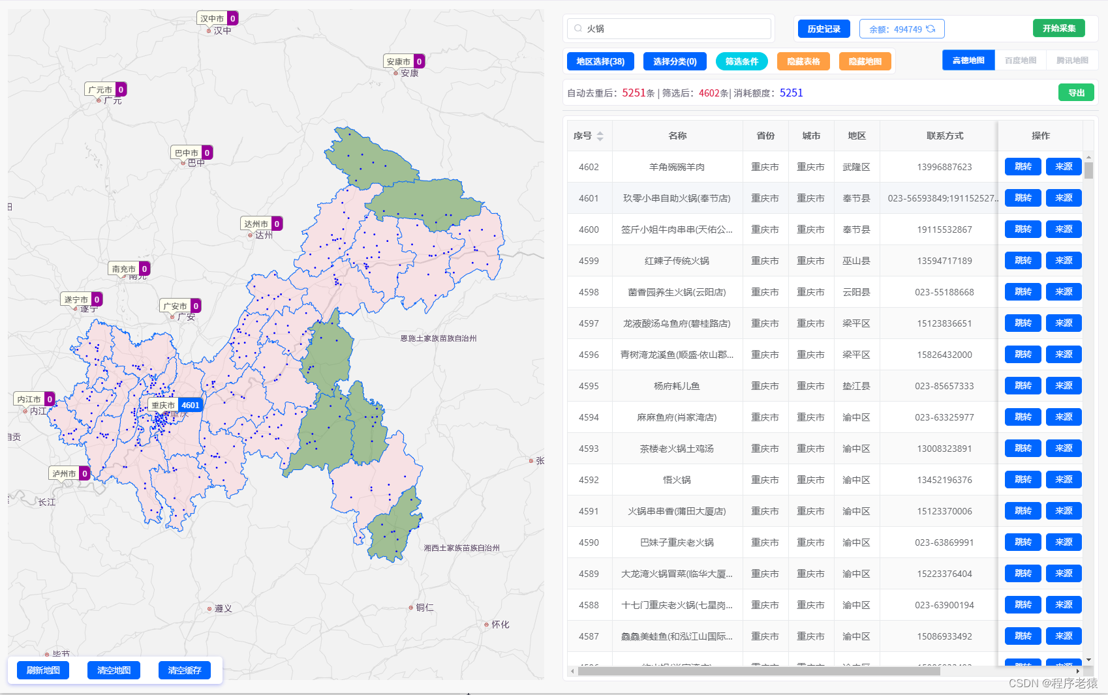The image size is (1108, 695).
Task: Click the 安康市 map marker
Action: [404, 61]
